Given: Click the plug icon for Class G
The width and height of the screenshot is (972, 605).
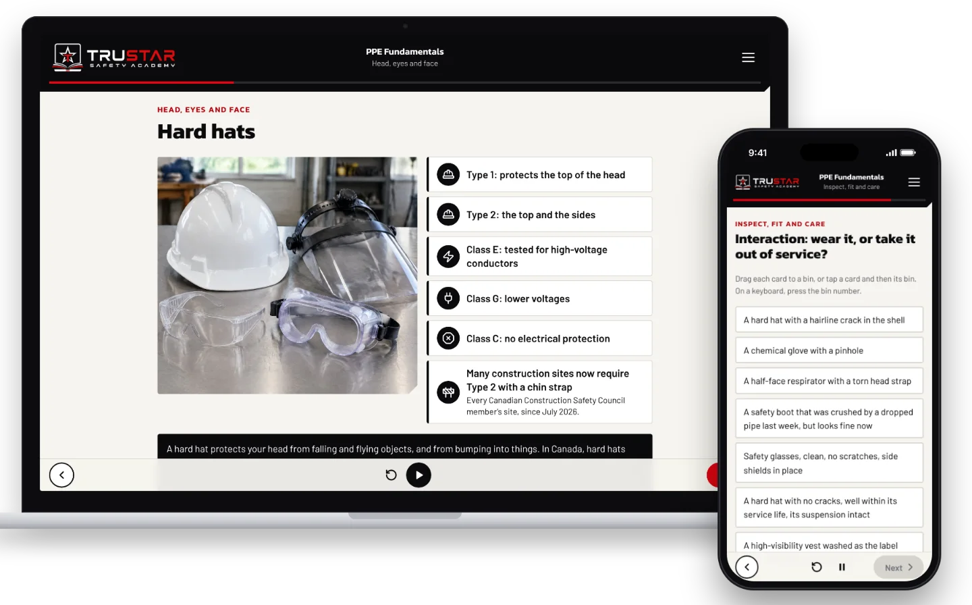Looking at the screenshot, I should (448, 298).
